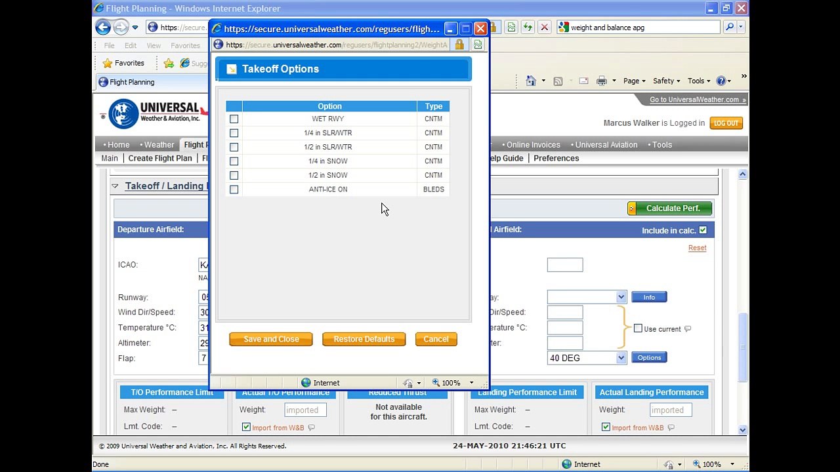Open the Print options dropdown arrow

tap(614, 81)
